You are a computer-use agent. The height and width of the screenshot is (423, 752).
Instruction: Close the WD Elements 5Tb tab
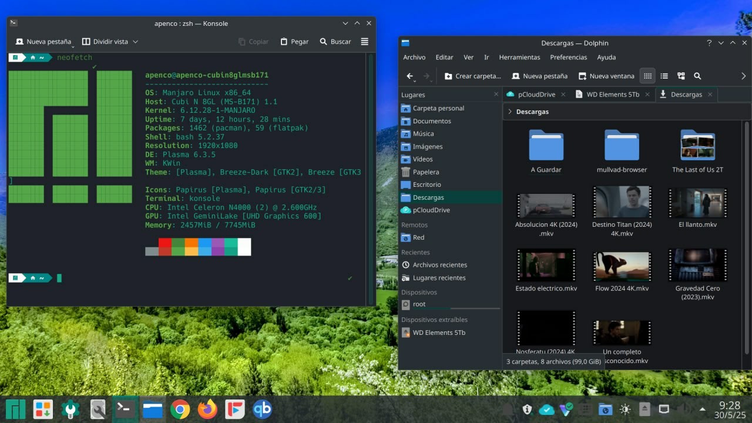(647, 94)
